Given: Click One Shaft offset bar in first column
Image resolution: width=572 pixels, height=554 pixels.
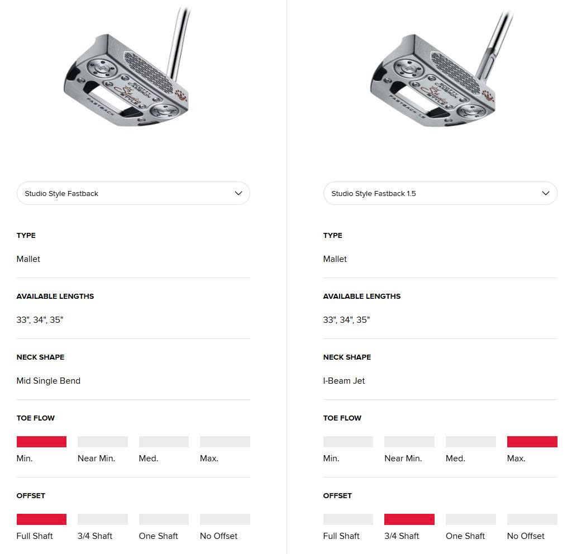Looking at the screenshot, I should point(164,519).
